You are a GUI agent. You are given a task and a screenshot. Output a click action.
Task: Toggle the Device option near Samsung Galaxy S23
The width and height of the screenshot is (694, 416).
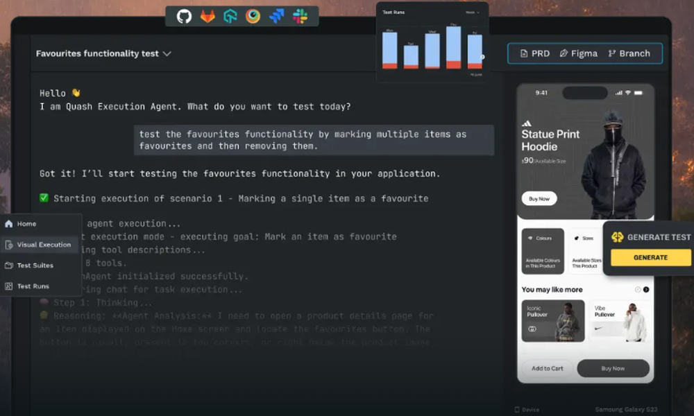click(525, 409)
